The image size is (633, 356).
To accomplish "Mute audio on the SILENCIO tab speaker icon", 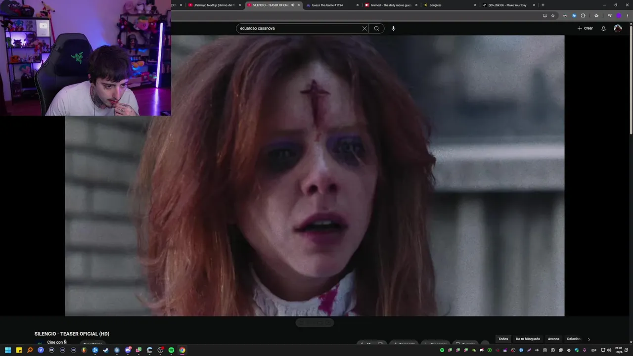I will (x=293, y=5).
